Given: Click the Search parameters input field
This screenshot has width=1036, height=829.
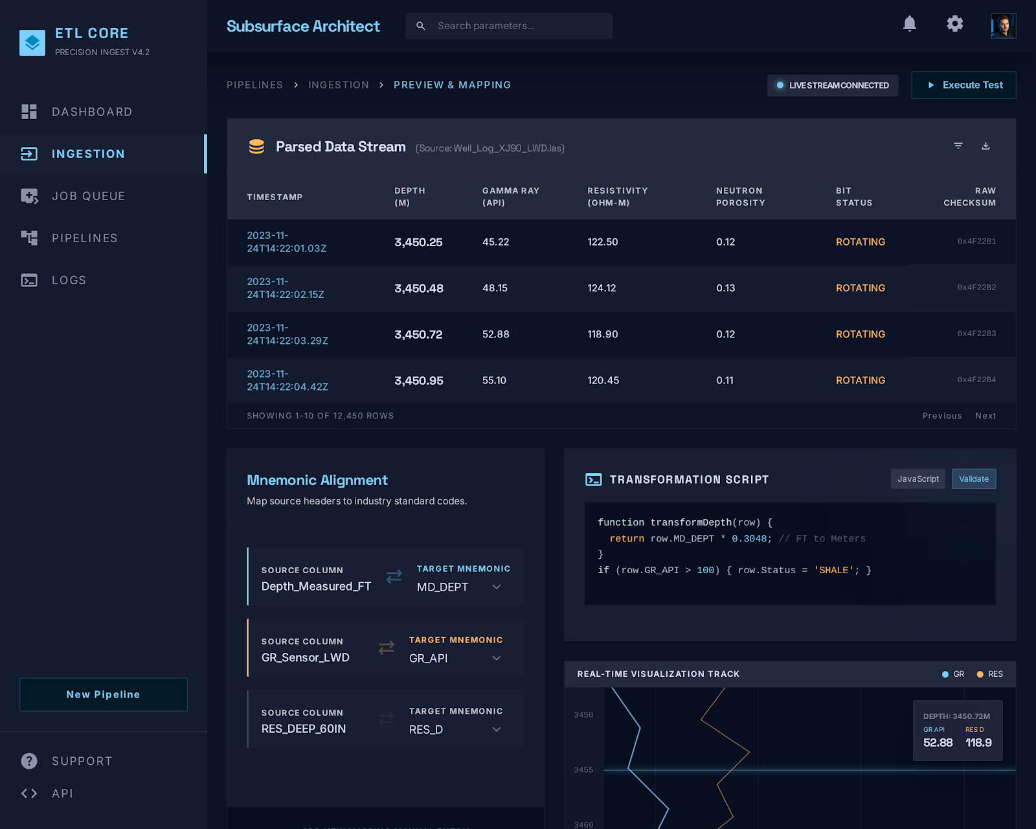Looking at the screenshot, I should pos(509,26).
